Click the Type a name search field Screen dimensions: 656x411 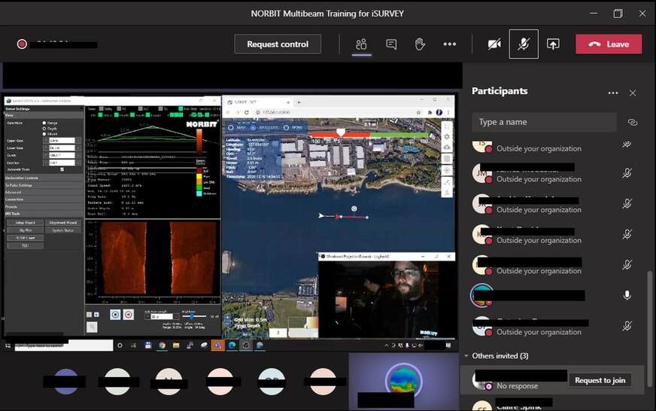pyautogui.click(x=544, y=122)
